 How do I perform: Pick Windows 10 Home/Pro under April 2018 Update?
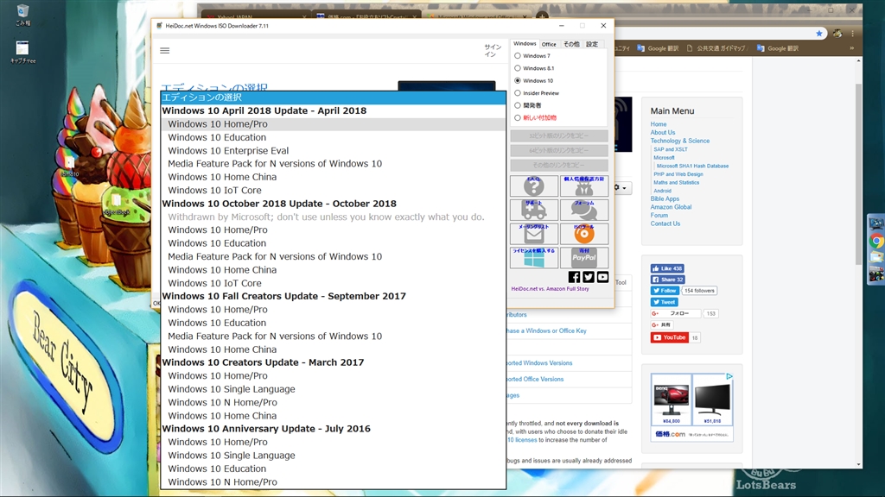pos(333,124)
